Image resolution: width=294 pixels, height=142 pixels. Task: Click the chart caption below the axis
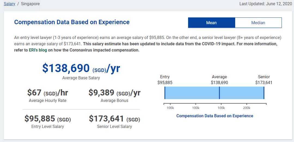pos(215,116)
